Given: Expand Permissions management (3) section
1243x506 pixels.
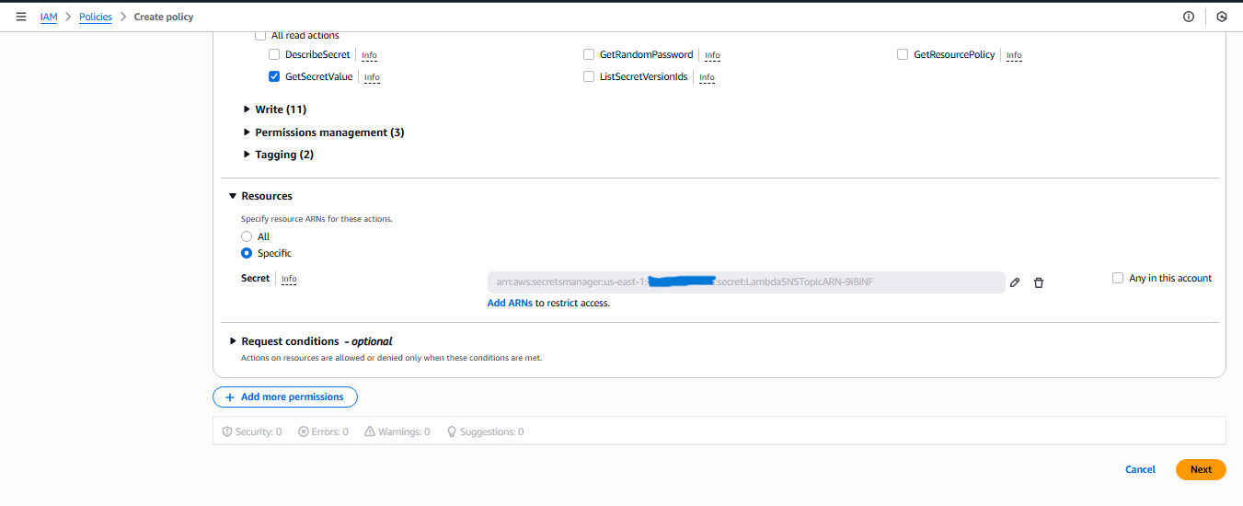Looking at the screenshot, I should (324, 132).
